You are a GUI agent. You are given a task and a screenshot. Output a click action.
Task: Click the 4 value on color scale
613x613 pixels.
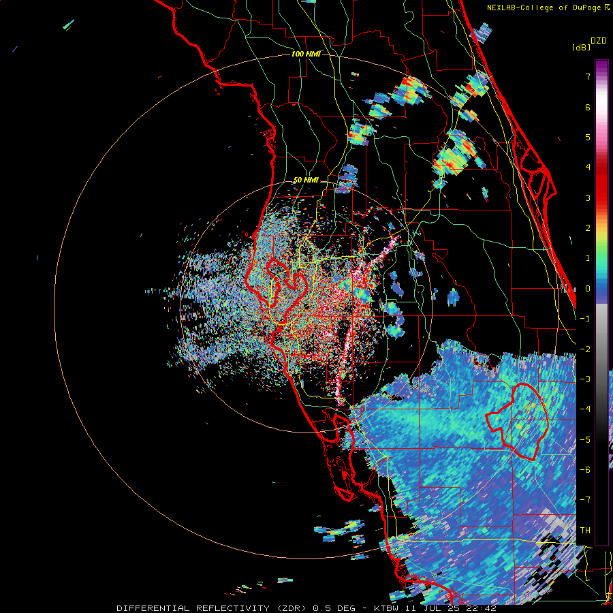tap(588, 168)
